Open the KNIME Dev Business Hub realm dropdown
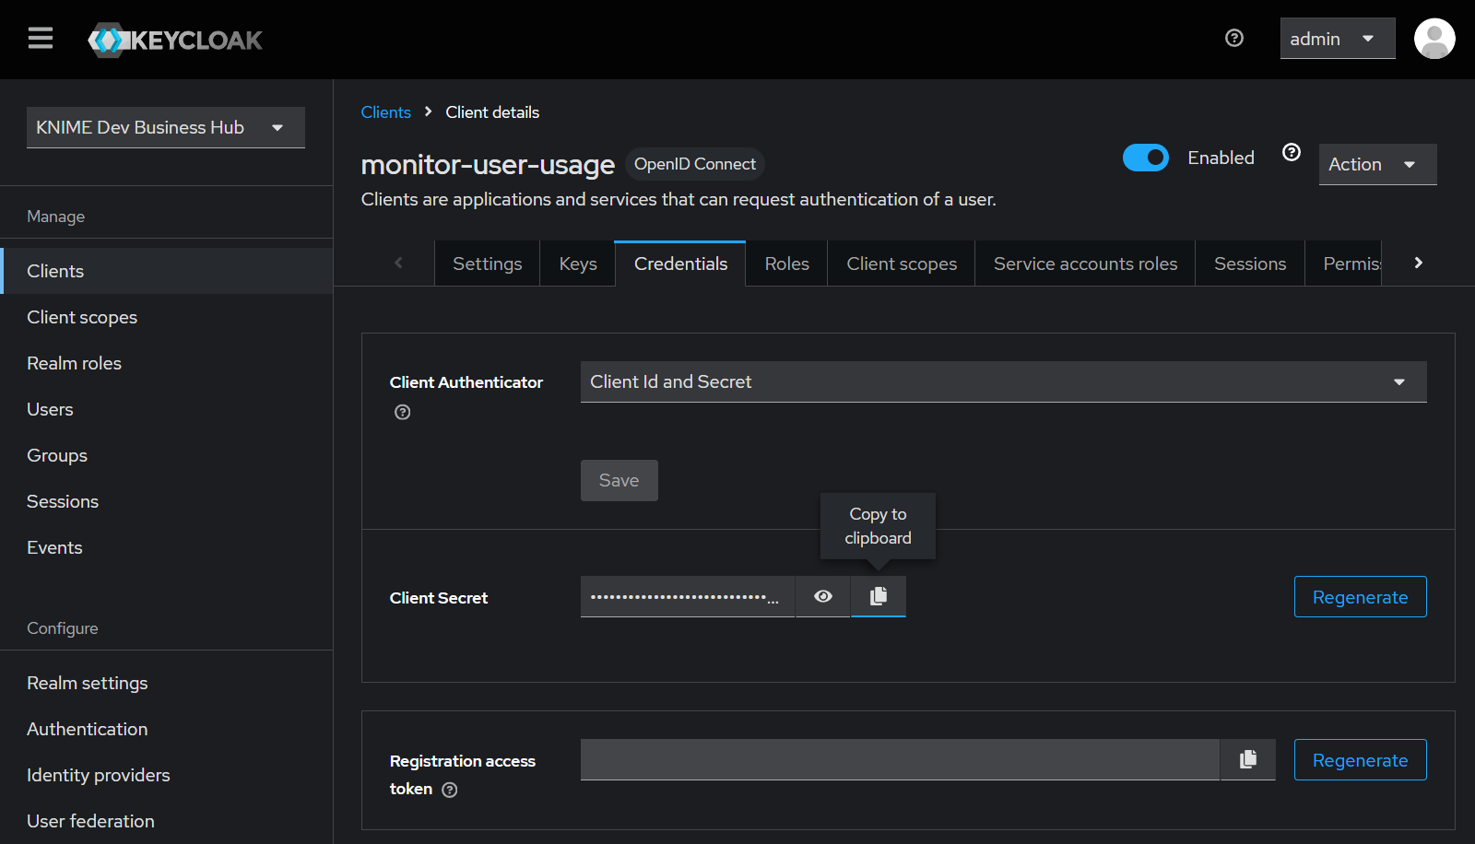The image size is (1475, 844). click(165, 127)
